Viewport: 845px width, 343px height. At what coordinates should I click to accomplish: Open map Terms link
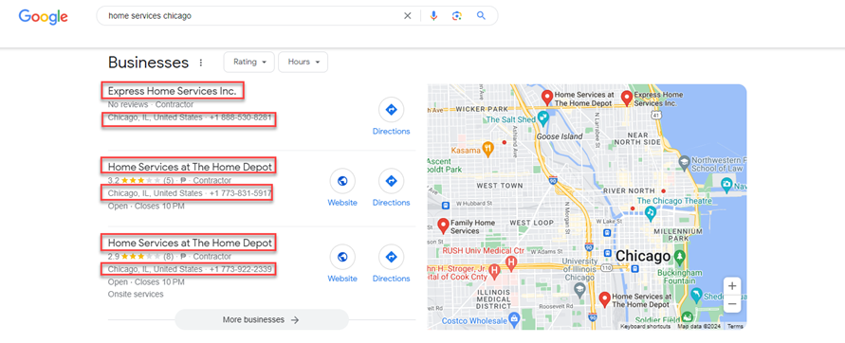click(735, 326)
